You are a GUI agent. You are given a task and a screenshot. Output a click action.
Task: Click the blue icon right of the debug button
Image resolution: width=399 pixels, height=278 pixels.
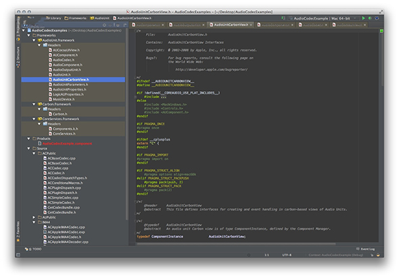point(377,18)
